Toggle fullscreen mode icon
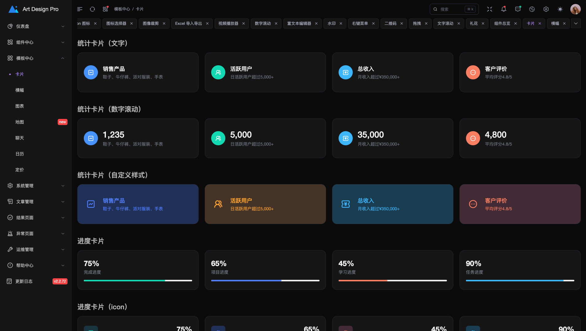This screenshot has width=586, height=331. (x=490, y=9)
